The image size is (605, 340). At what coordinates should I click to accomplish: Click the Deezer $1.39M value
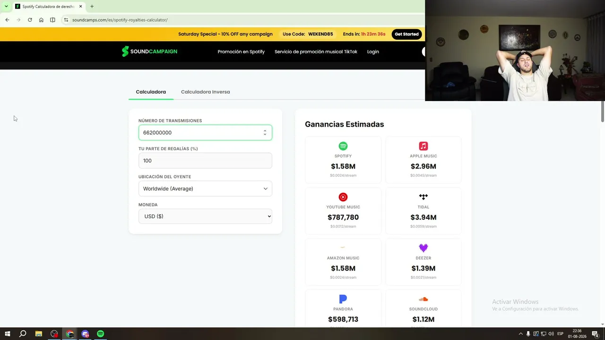pyautogui.click(x=423, y=268)
